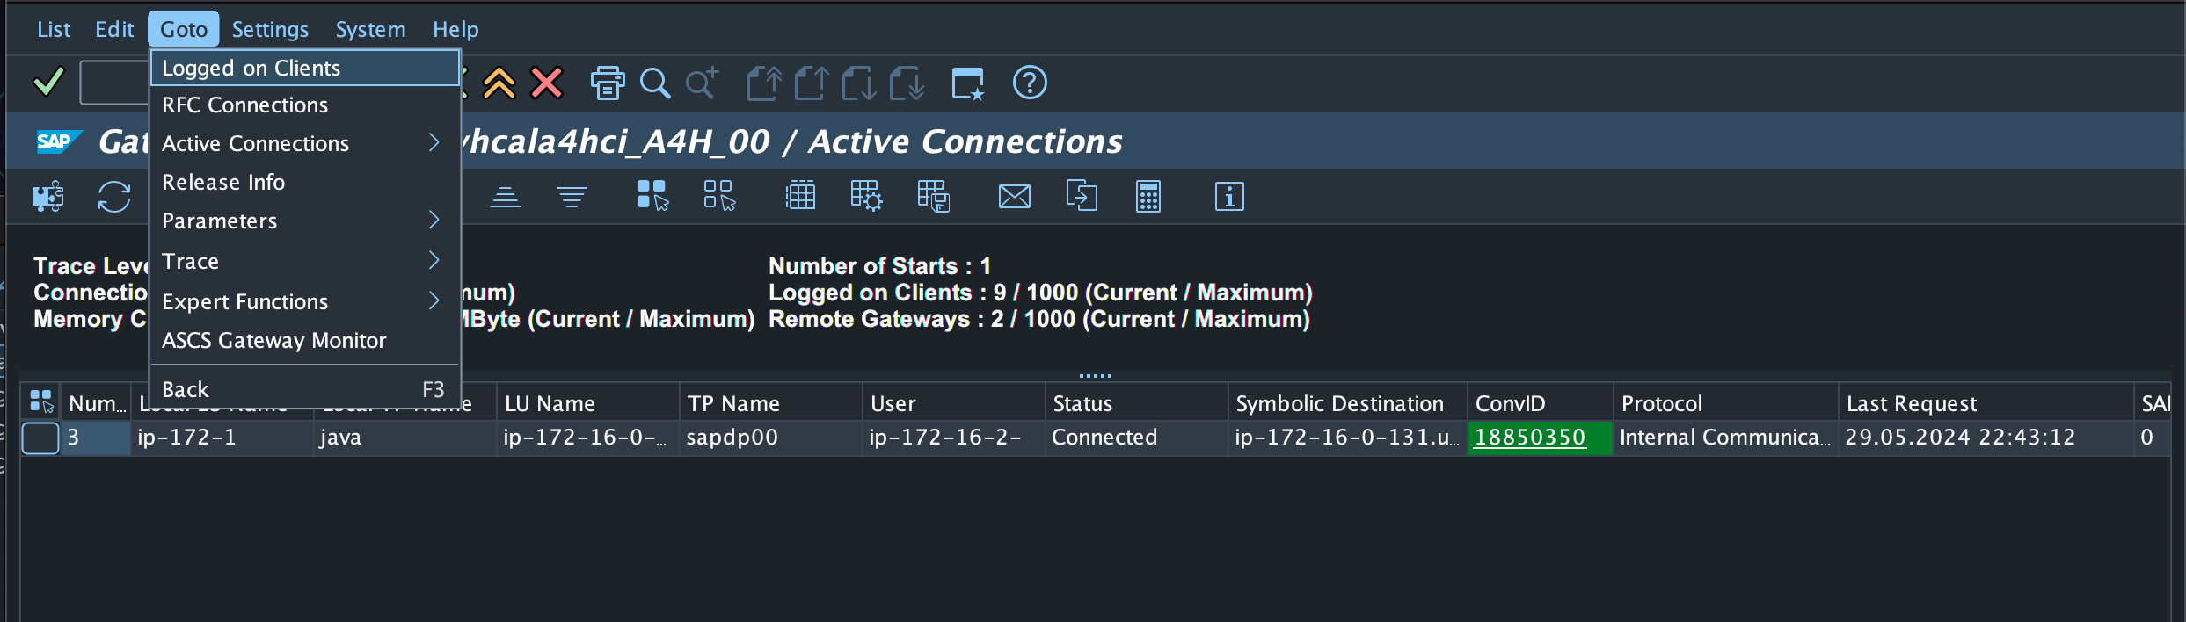Viewport: 2186px width, 622px height.
Task: Expand the Parameters submenu
Action: (299, 221)
